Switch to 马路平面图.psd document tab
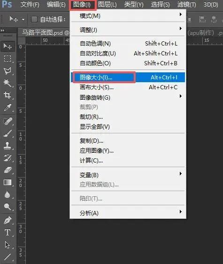 click(x=44, y=32)
